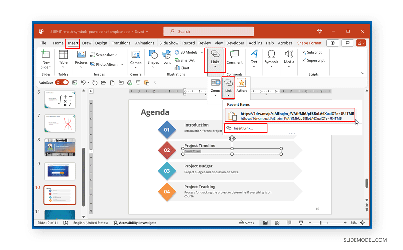Open the Table insert tool
Screen dimensions: 403x250
click(63, 59)
